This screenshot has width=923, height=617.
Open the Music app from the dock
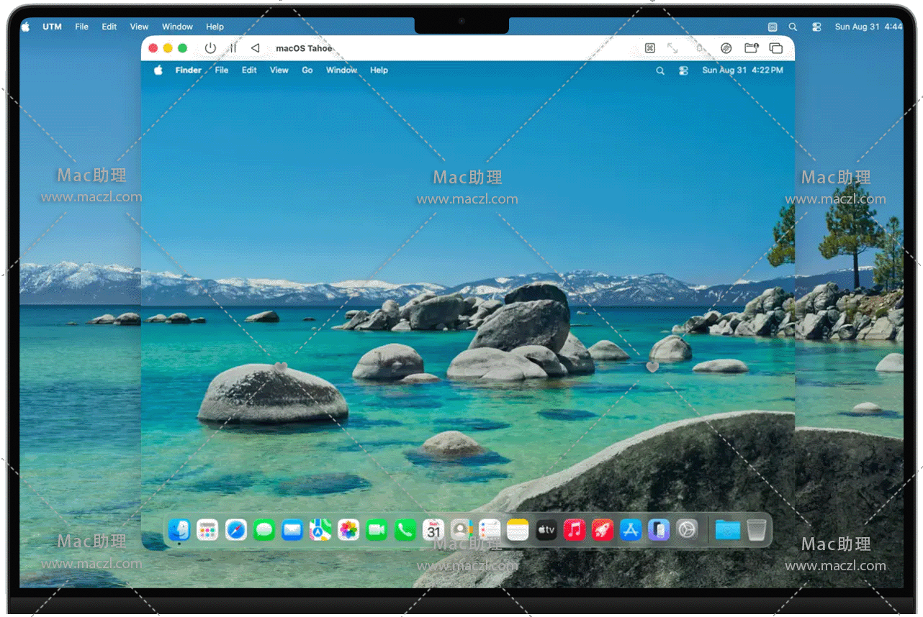[574, 531]
